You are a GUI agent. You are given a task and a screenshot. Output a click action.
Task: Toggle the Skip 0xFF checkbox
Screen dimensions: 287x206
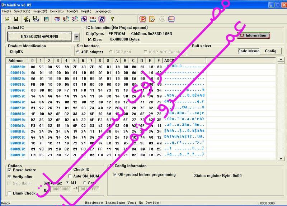click(x=9, y=183)
